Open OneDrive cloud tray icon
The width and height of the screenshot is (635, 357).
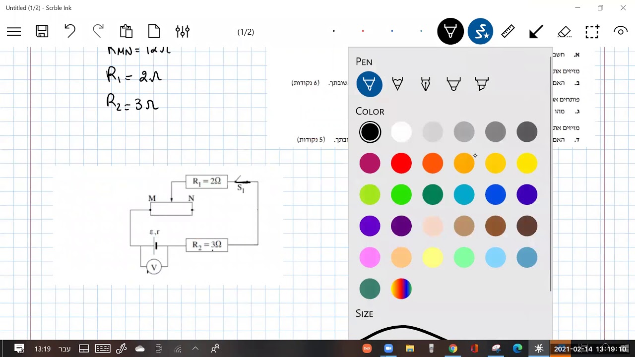(140, 349)
